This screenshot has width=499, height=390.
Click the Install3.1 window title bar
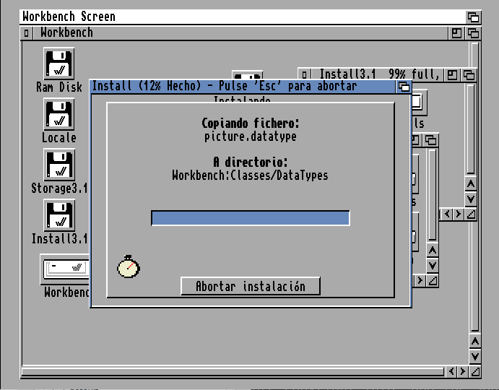pos(376,74)
